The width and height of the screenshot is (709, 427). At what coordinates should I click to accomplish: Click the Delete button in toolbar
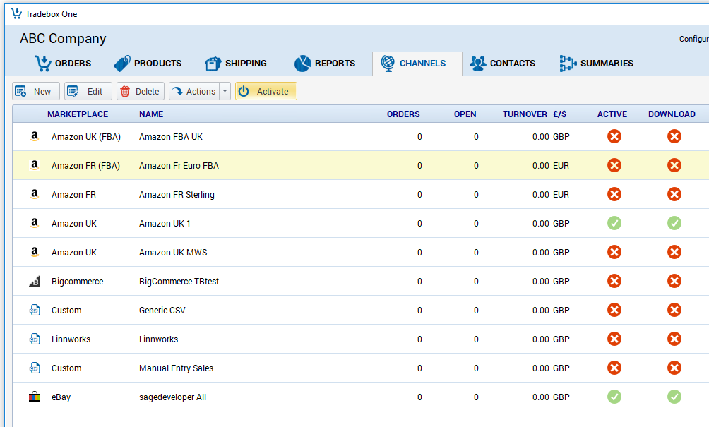coord(140,91)
